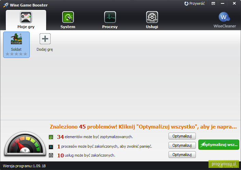The width and height of the screenshot is (241, 170).
Task: Click the 'Znaleziono 45 problemów' headline
Action: 143,127
